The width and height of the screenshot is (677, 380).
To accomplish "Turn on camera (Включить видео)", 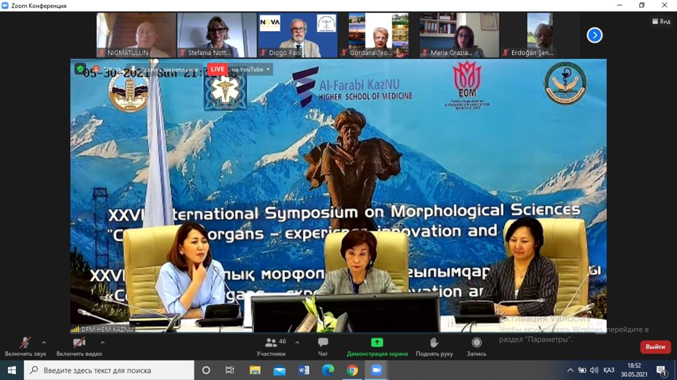I will coord(79,346).
